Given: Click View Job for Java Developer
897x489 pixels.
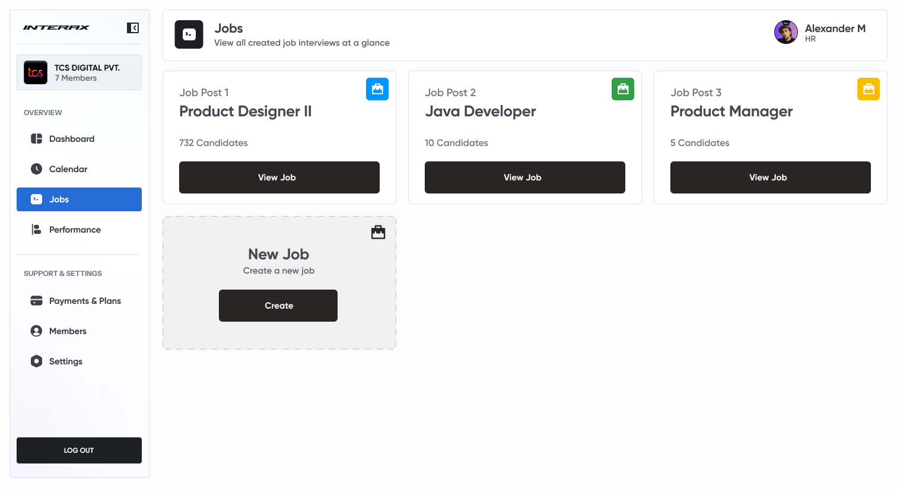Looking at the screenshot, I should (x=524, y=177).
